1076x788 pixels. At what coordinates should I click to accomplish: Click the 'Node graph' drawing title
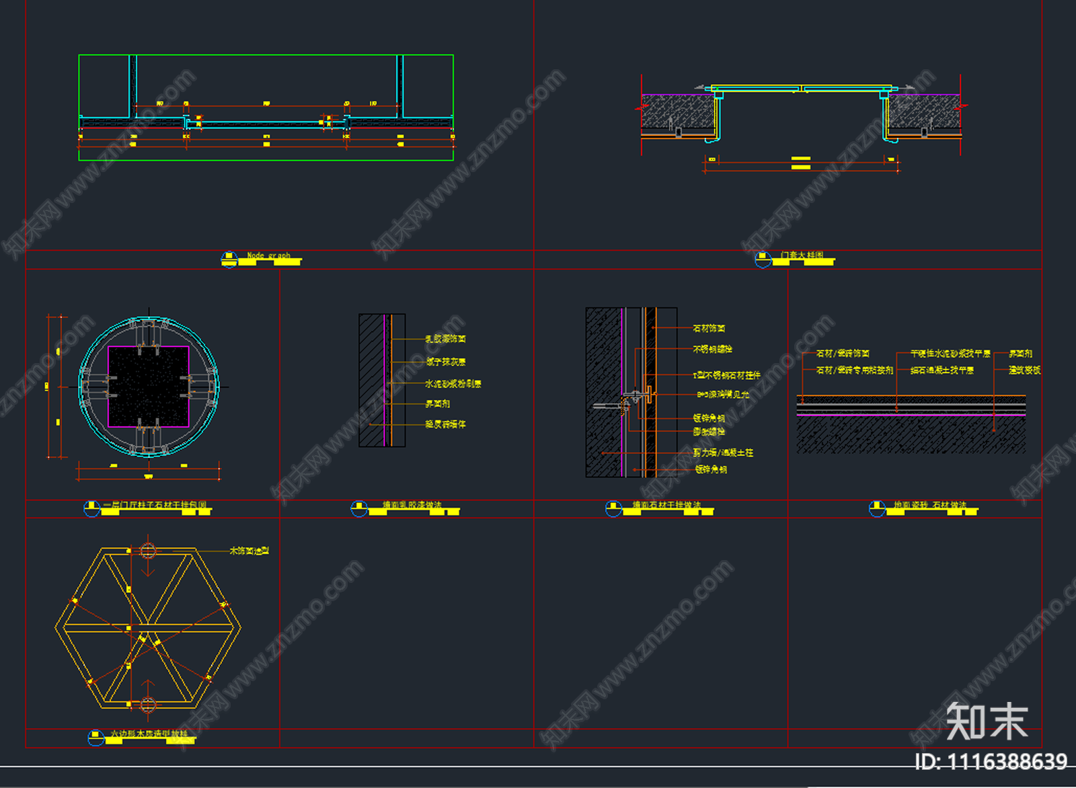click(x=268, y=255)
